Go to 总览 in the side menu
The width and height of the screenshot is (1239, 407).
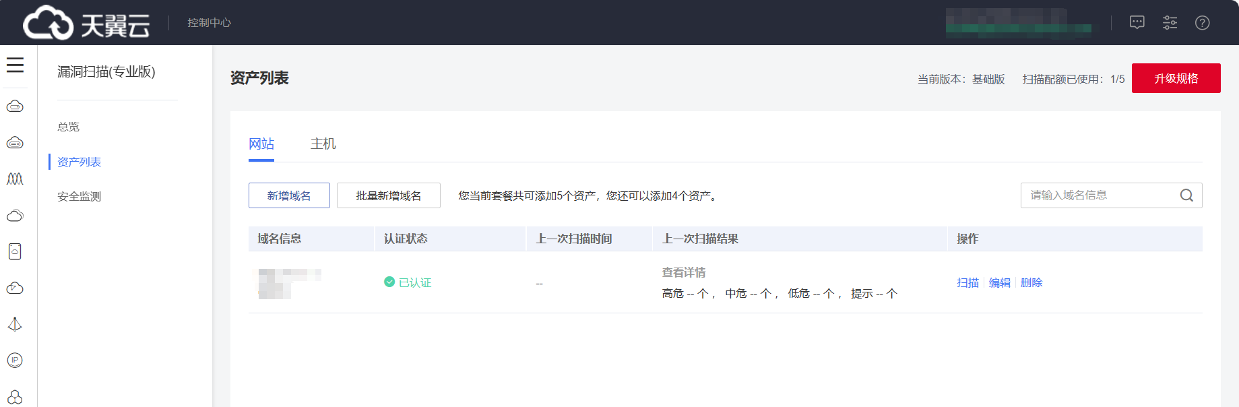coord(69,127)
